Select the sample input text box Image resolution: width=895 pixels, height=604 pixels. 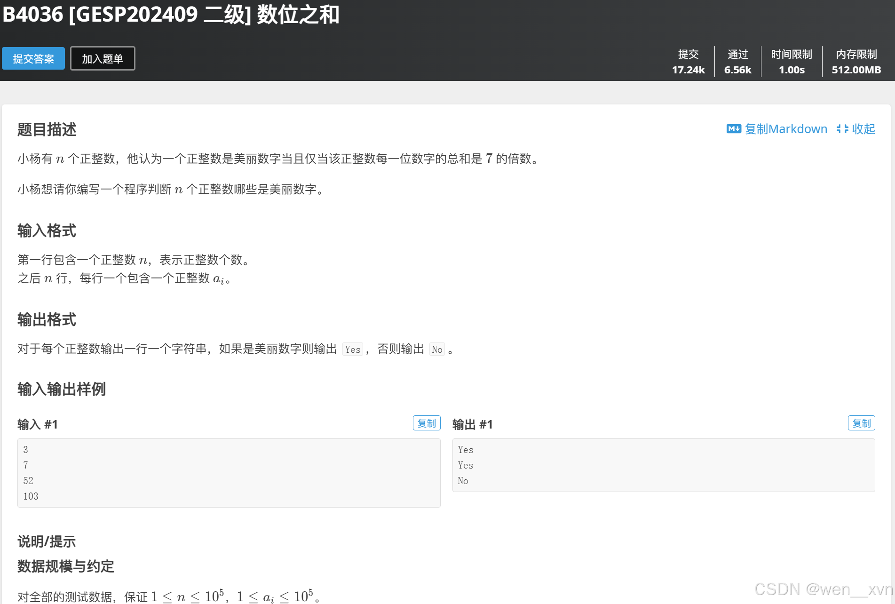pos(229,472)
